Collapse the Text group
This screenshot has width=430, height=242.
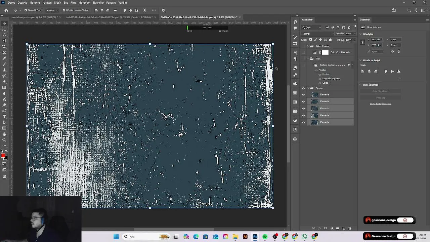(308, 59)
